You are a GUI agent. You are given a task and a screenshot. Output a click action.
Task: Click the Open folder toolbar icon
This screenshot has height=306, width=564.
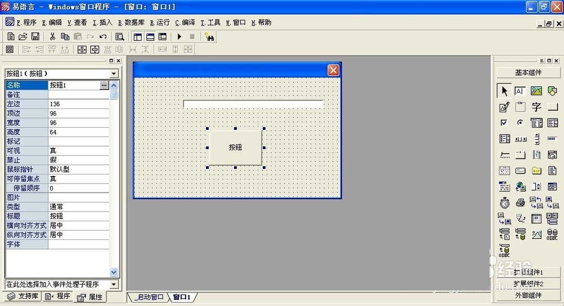[x=23, y=36]
